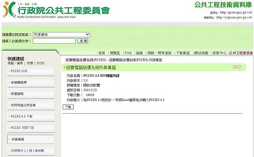Select the PCCES quick link tab
This screenshot has width=254, height=157.
(41, 63)
